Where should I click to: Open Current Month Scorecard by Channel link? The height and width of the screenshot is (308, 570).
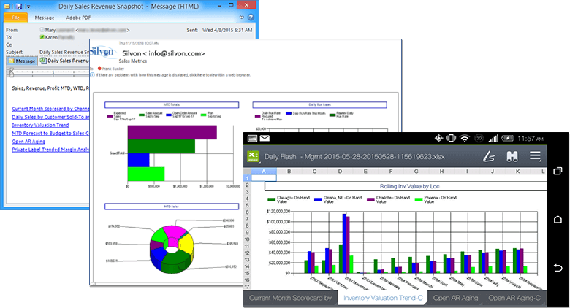50,109
